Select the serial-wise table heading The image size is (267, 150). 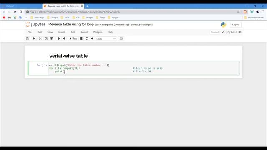click(x=68, y=56)
